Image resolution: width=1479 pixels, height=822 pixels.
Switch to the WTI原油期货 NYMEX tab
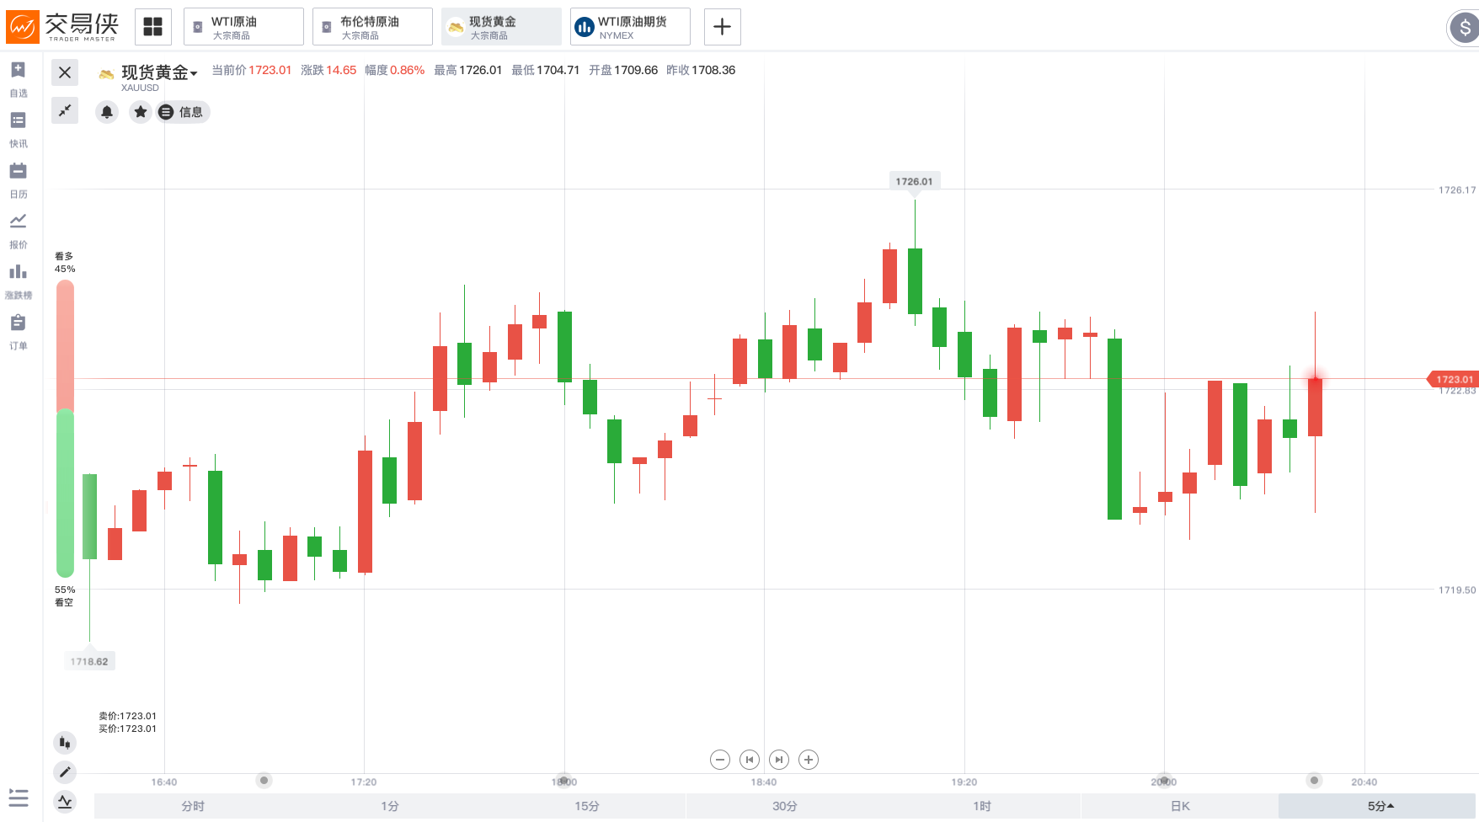click(630, 27)
